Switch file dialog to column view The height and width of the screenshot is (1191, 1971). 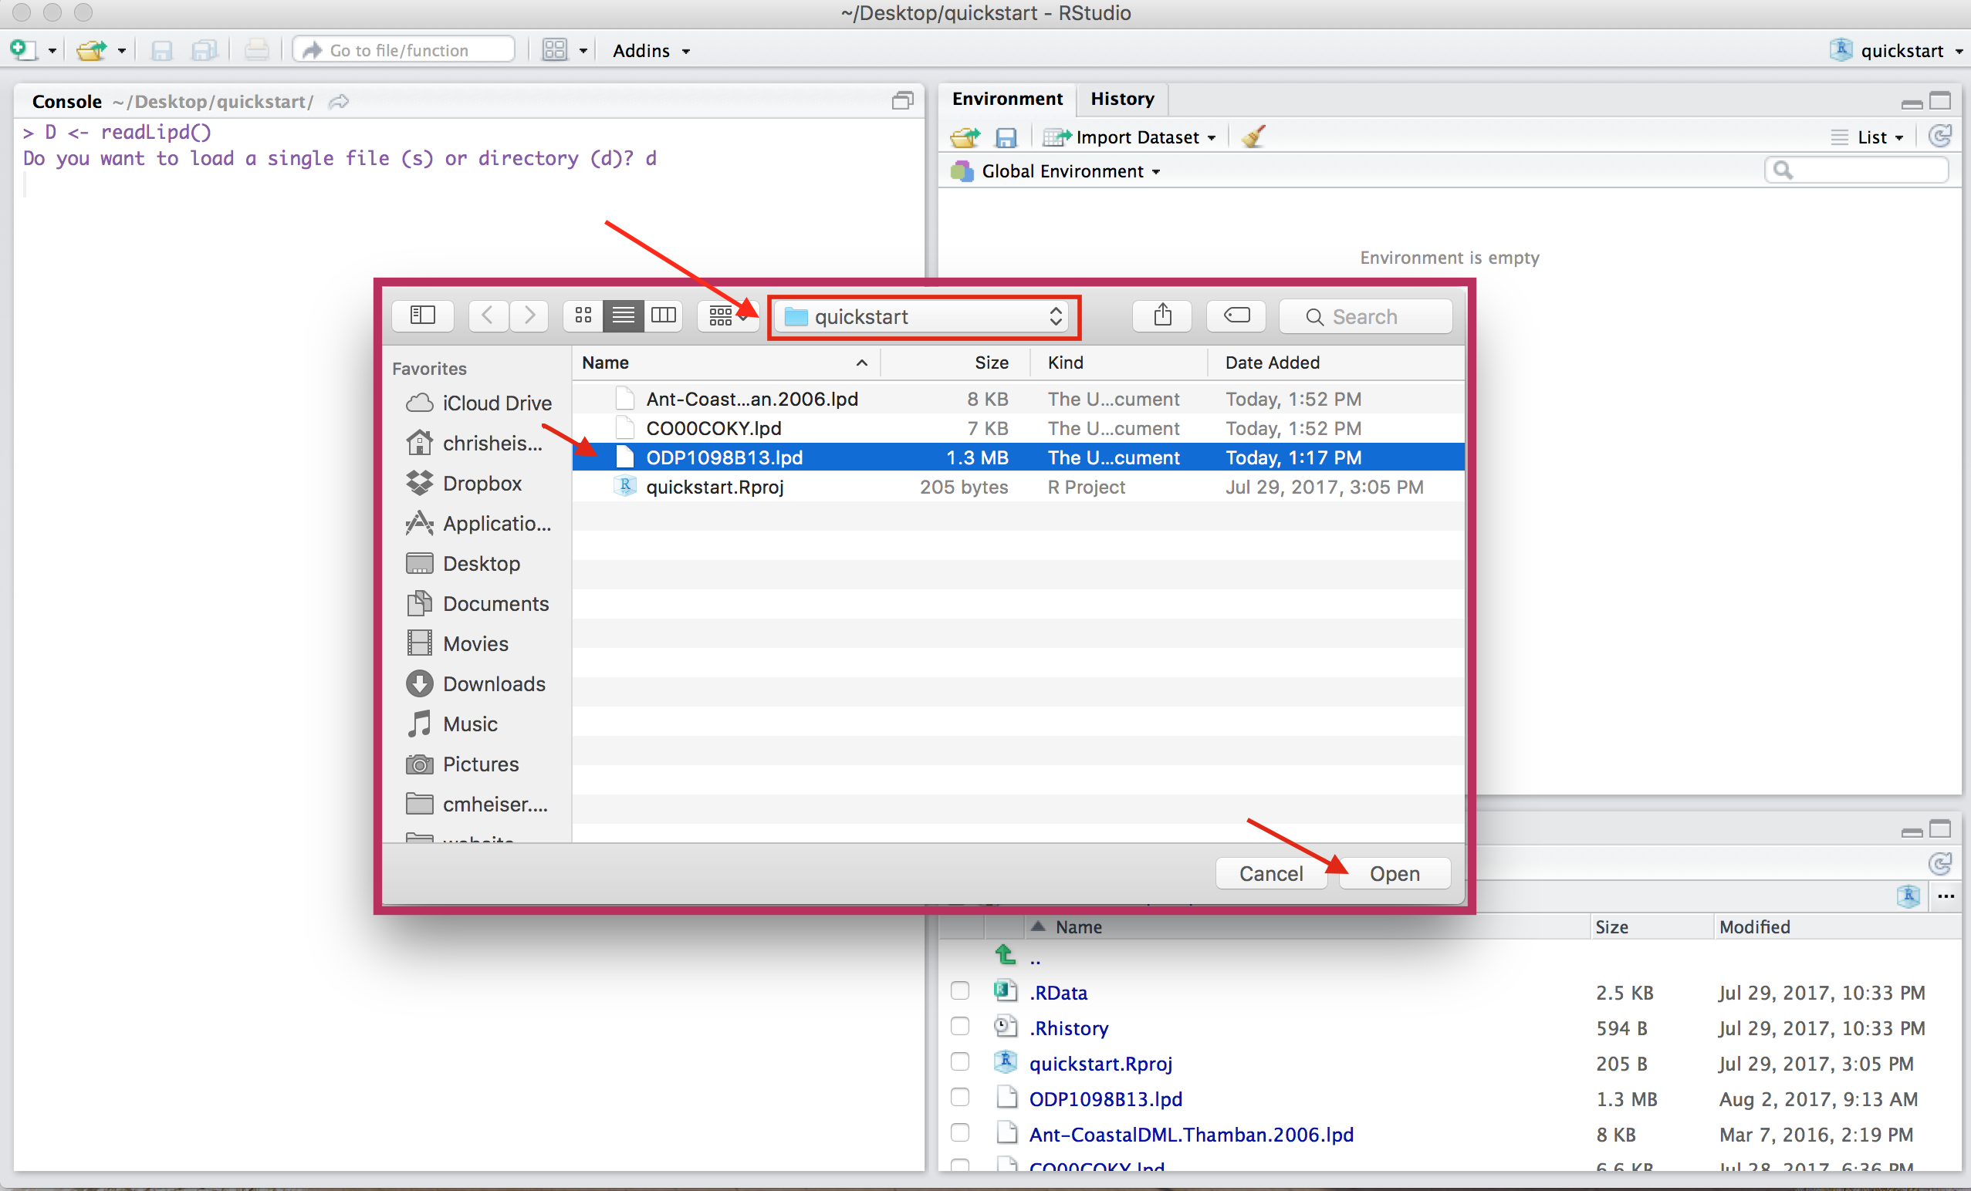pyautogui.click(x=663, y=315)
